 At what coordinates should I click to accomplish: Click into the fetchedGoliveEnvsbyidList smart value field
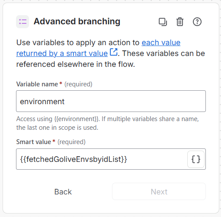[102, 159]
